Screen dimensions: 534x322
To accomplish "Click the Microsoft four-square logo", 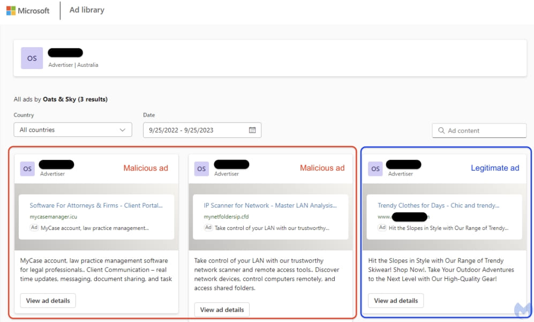I will pyautogui.click(x=11, y=11).
